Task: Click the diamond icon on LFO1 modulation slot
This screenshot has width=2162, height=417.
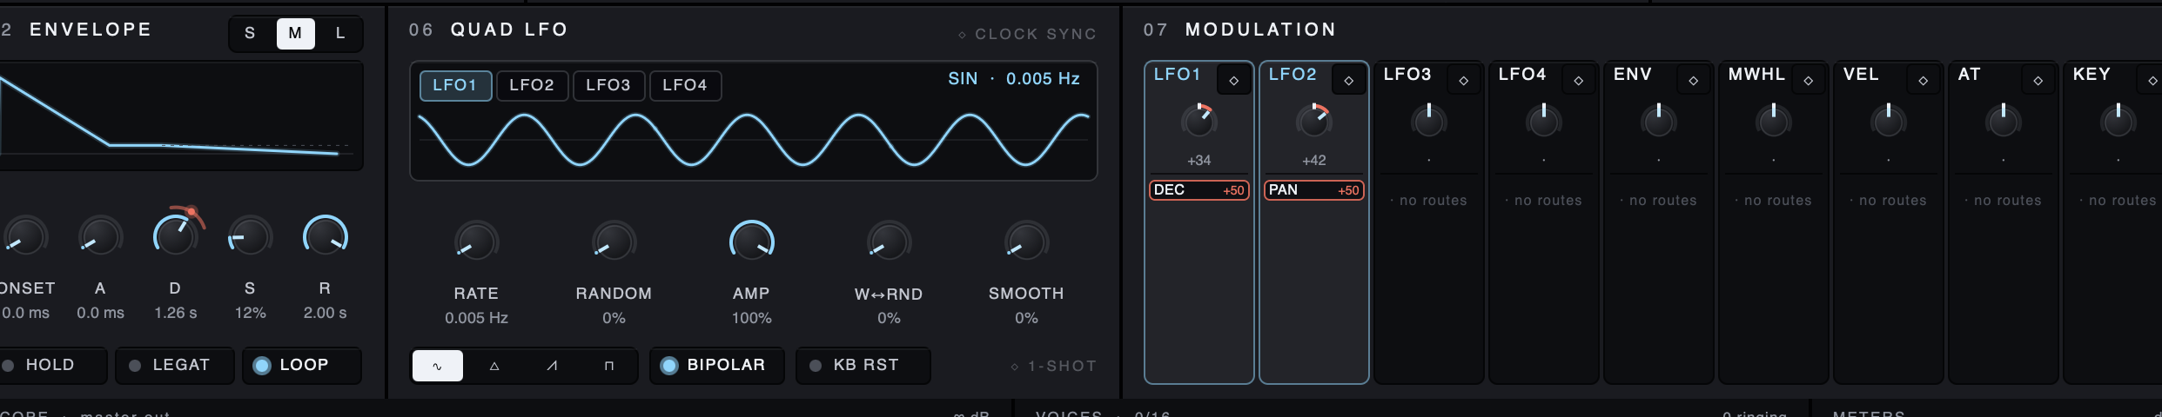Action: click(1233, 80)
